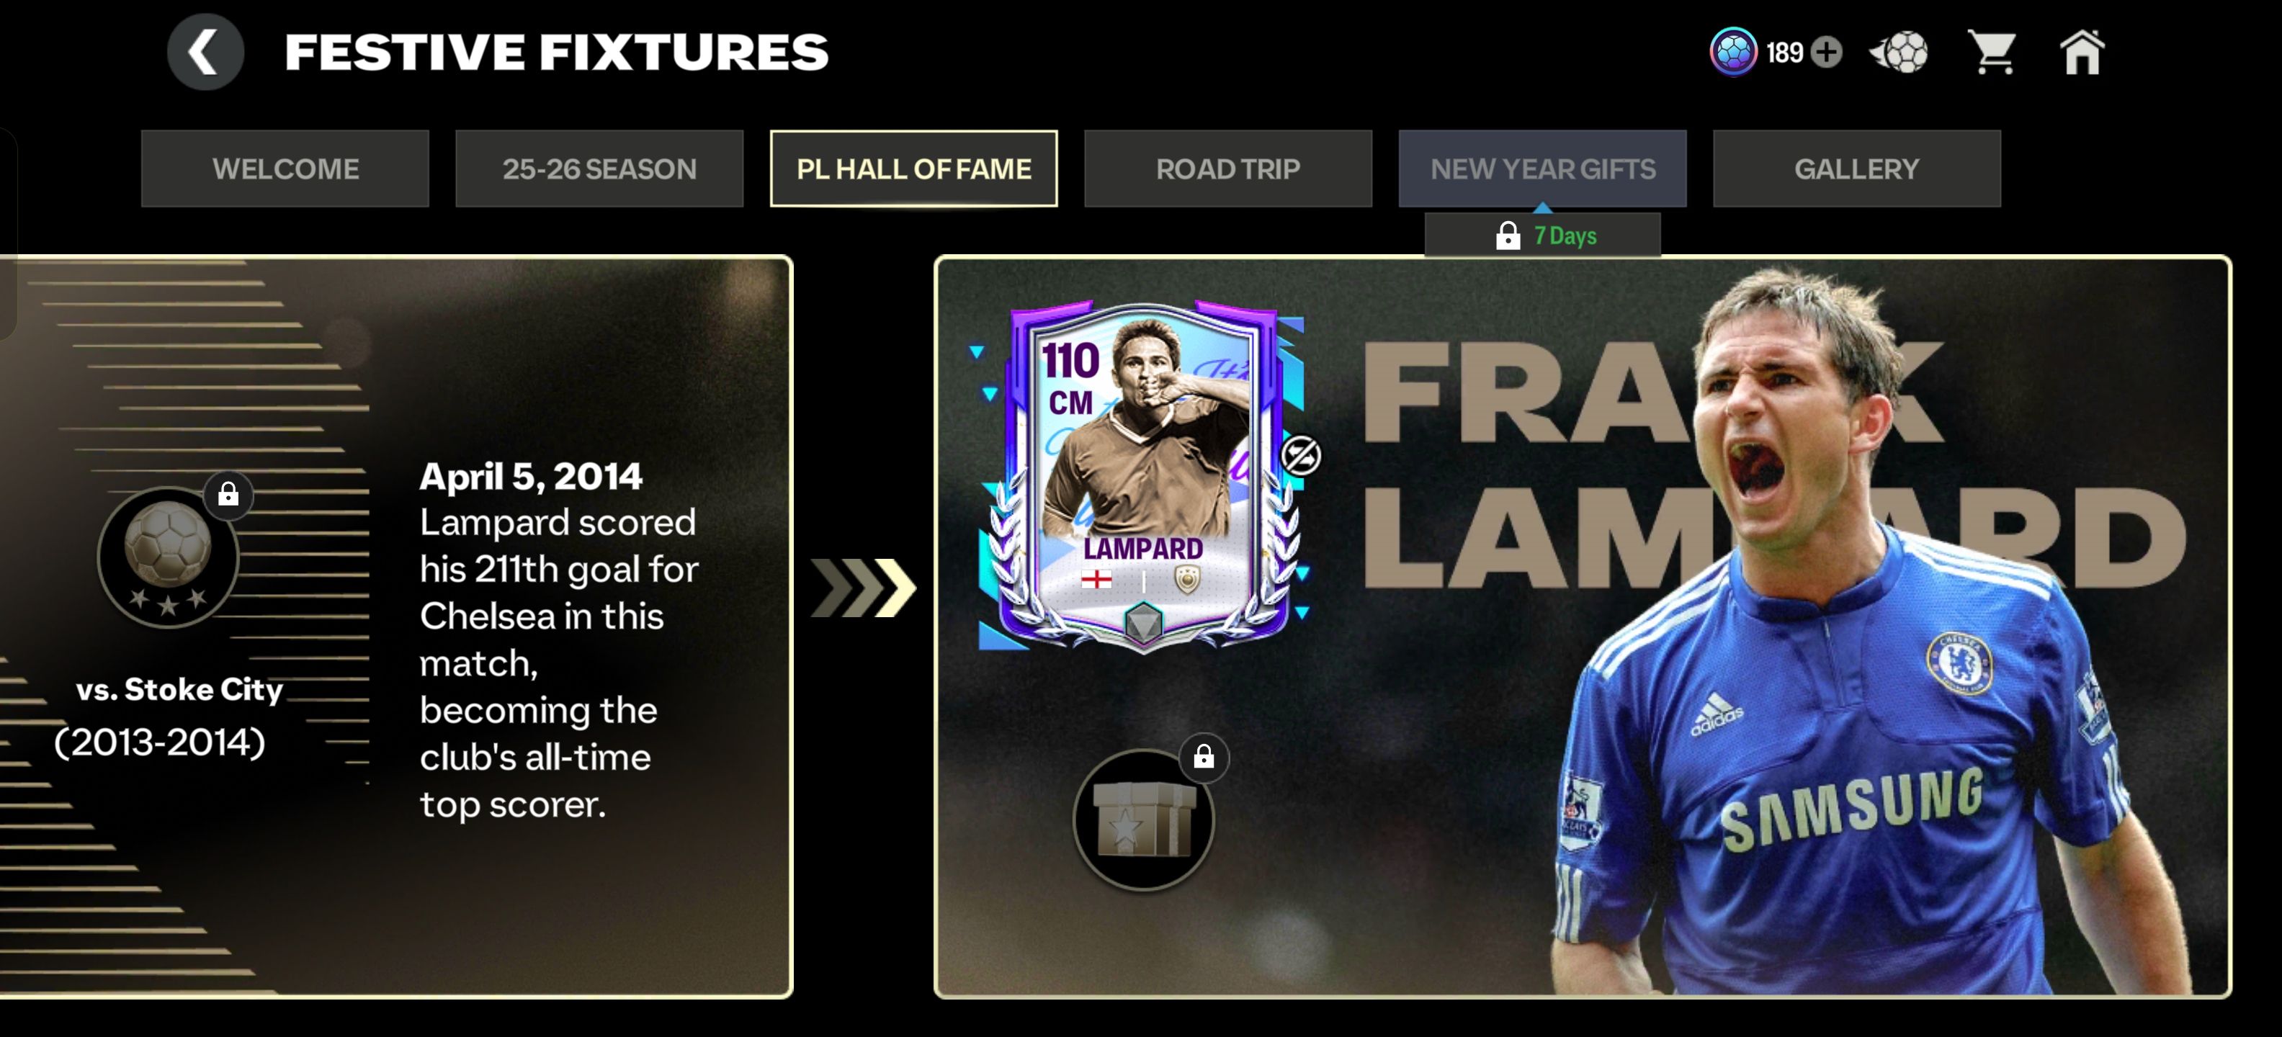The image size is (2282, 1037).
Task: Tap the vs. Stoke City match label
Action: (179, 689)
